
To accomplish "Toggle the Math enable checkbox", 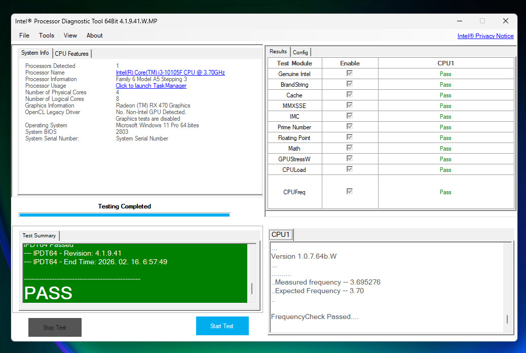I will tap(350, 148).
